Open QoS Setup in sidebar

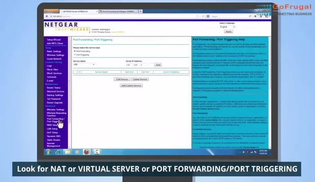(52, 132)
